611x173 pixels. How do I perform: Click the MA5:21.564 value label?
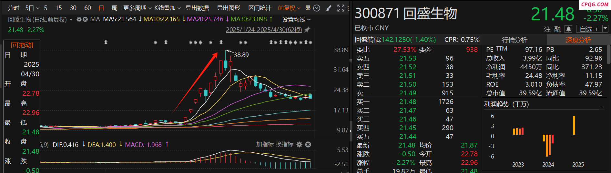(120, 19)
